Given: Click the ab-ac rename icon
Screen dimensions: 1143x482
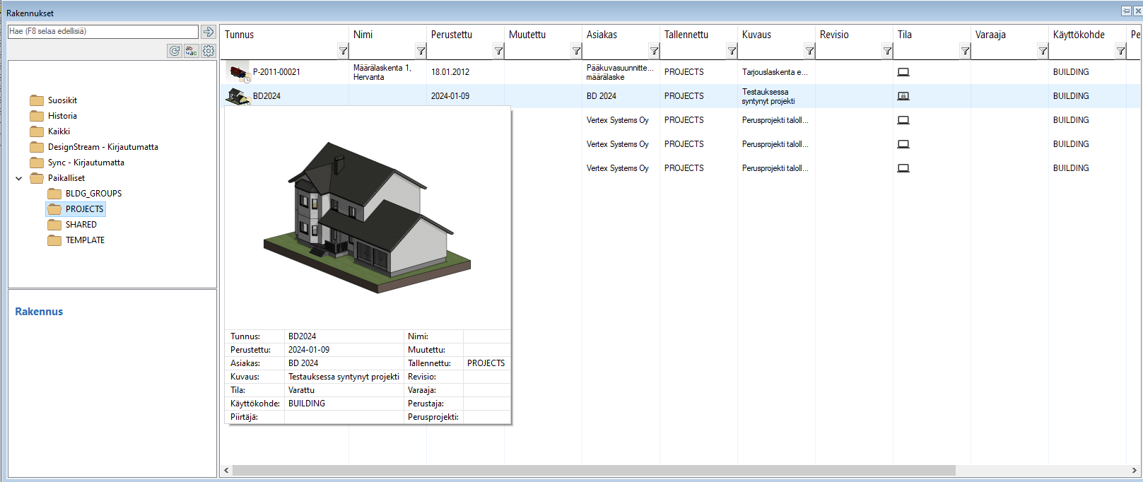Looking at the screenshot, I should click(x=192, y=51).
